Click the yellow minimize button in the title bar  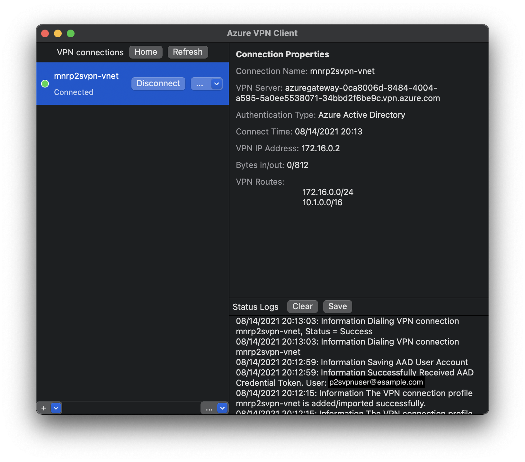click(58, 33)
